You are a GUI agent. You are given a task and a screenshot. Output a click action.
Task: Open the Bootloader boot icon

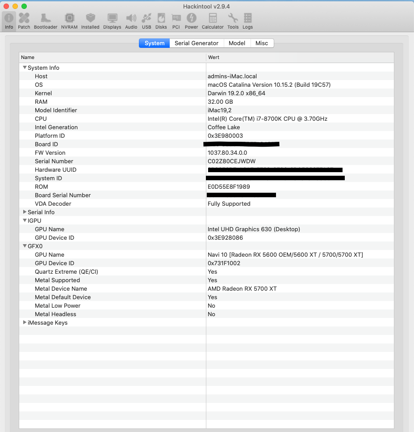(46, 21)
